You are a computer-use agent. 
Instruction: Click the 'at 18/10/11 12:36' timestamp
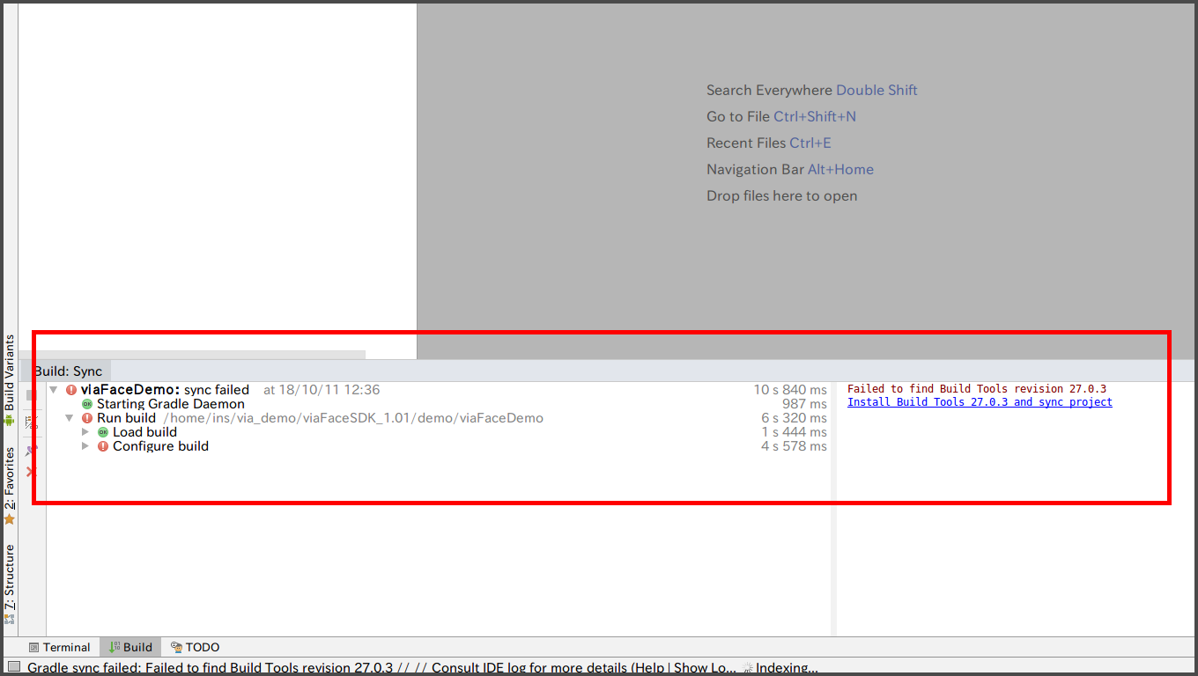click(x=322, y=390)
